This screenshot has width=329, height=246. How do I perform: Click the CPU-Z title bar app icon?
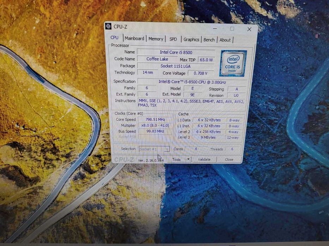click(108, 26)
